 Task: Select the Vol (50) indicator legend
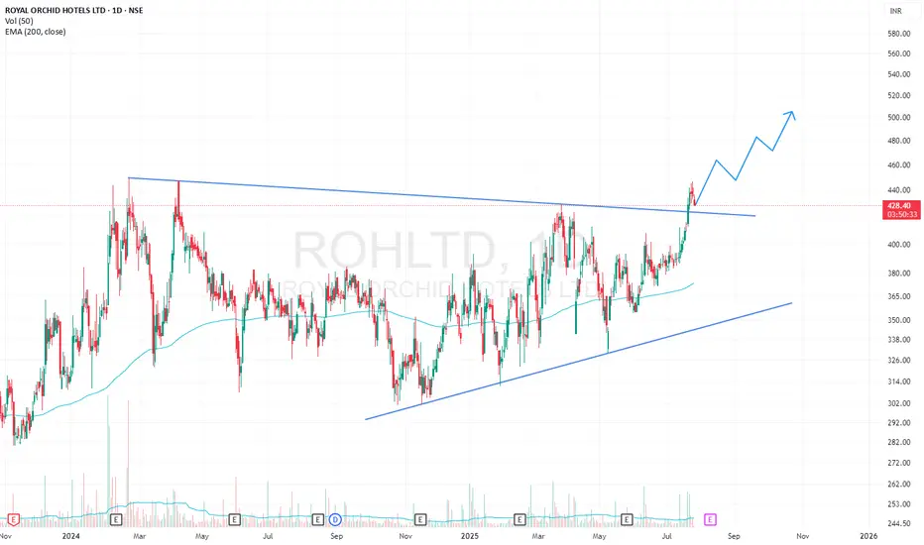click(x=19, y=21)
